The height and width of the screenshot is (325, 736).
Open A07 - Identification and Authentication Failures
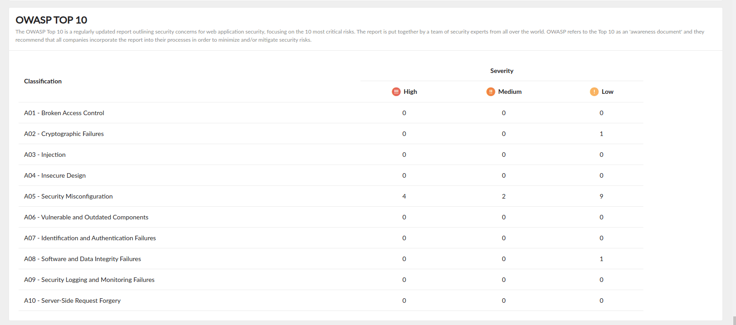(90, 238)
